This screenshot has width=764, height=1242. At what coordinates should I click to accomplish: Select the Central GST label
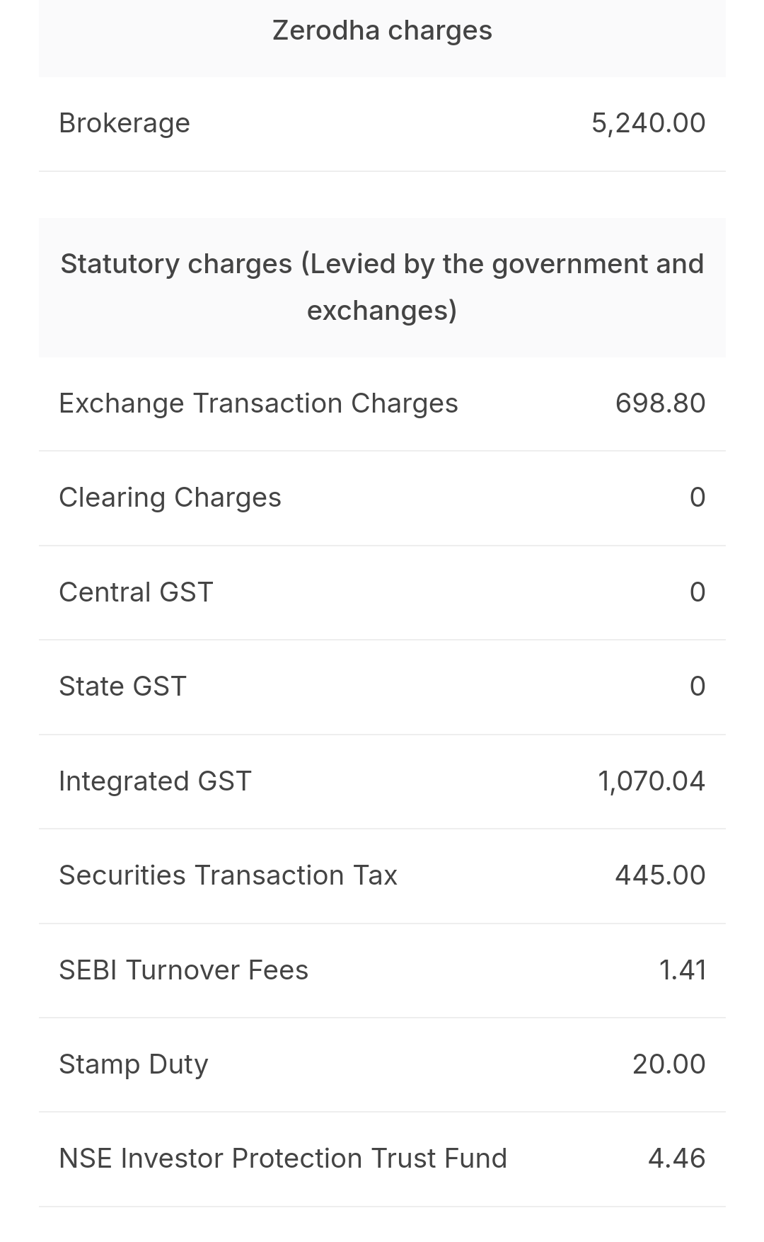[x=136, y=592]
